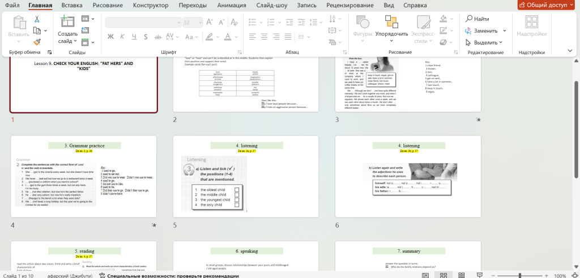Click the Cut scissors icon
The height and width of the screenshot is (278, 580).
(37, 19)
